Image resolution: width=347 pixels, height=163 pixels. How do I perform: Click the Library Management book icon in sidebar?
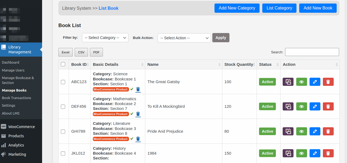pyautogui.click(x=4, y=47)
